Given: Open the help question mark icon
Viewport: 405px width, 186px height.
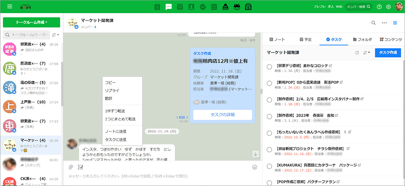Looking at the screenshot, I should [379, 7].
